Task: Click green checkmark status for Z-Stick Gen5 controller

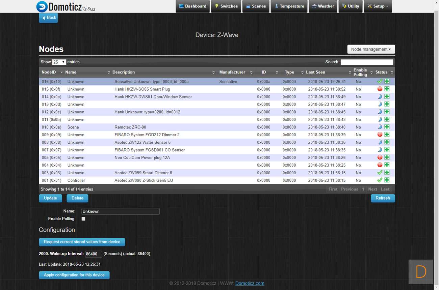Action: point(380,180)
